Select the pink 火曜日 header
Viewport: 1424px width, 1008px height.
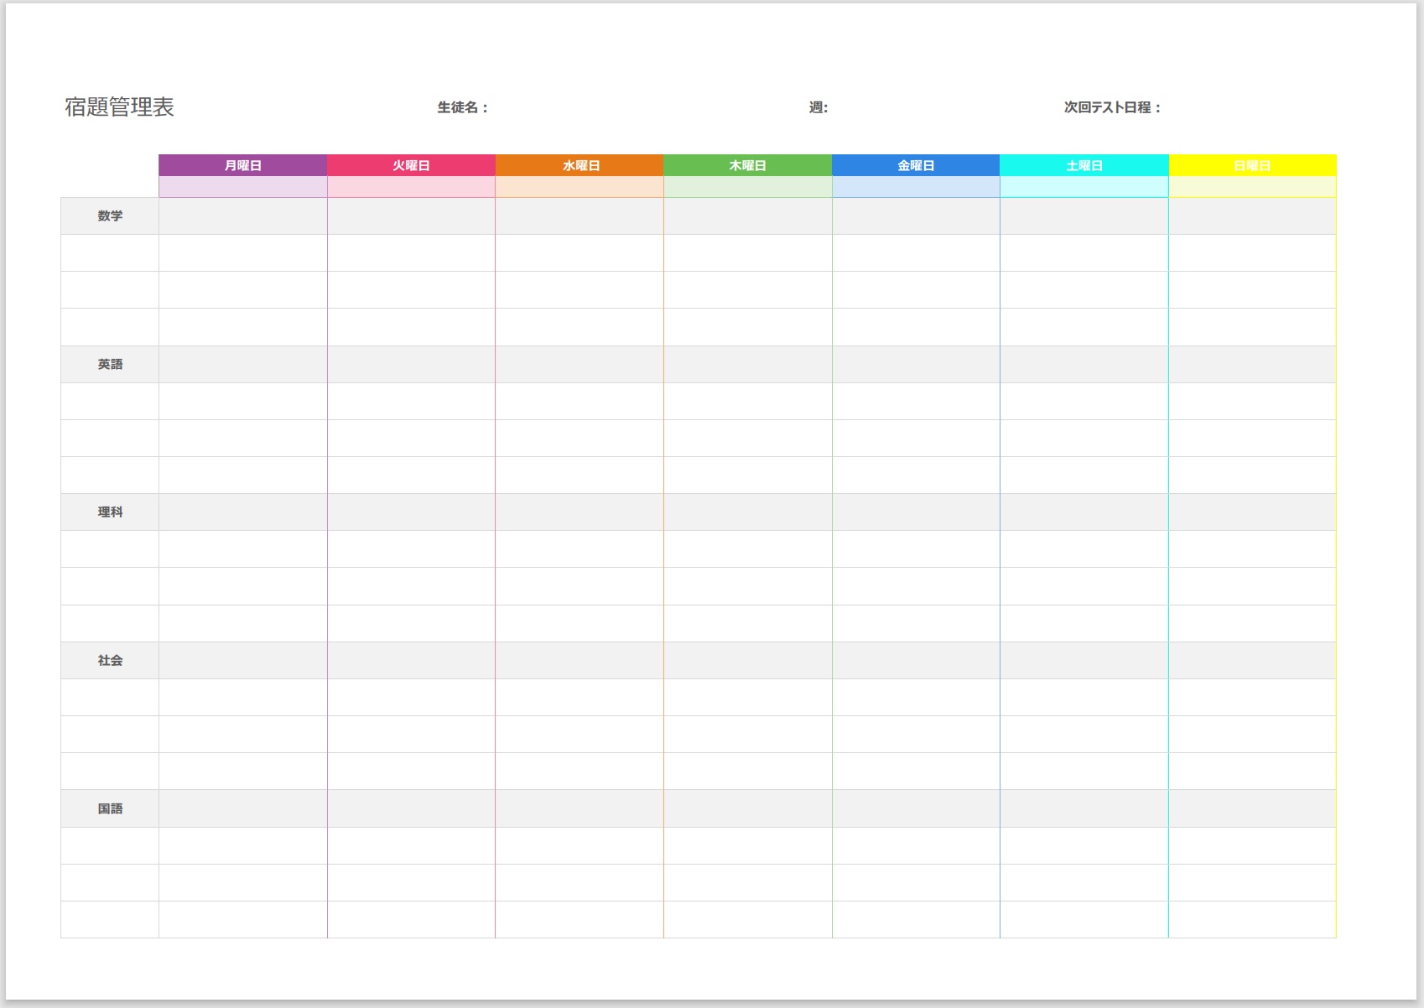coord(411,165)
